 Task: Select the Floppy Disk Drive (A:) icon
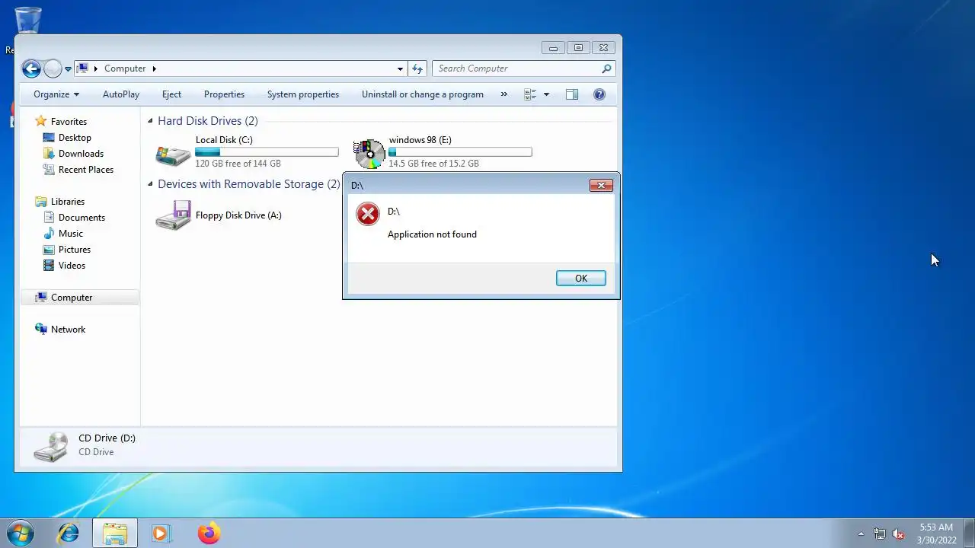click(x=173, y=215)
